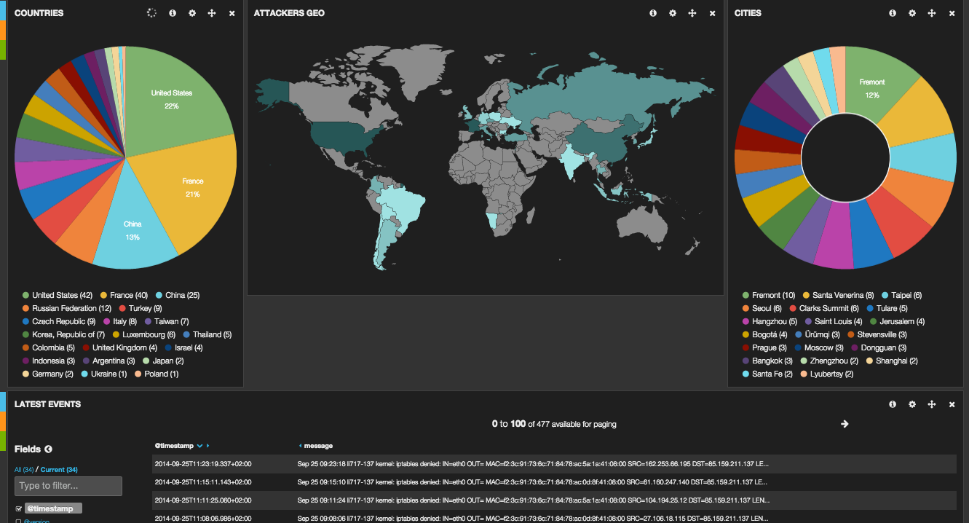Open the Attackers Geo settings gear
This screenshot has height=523, width=969.
(x=673, y=13)
